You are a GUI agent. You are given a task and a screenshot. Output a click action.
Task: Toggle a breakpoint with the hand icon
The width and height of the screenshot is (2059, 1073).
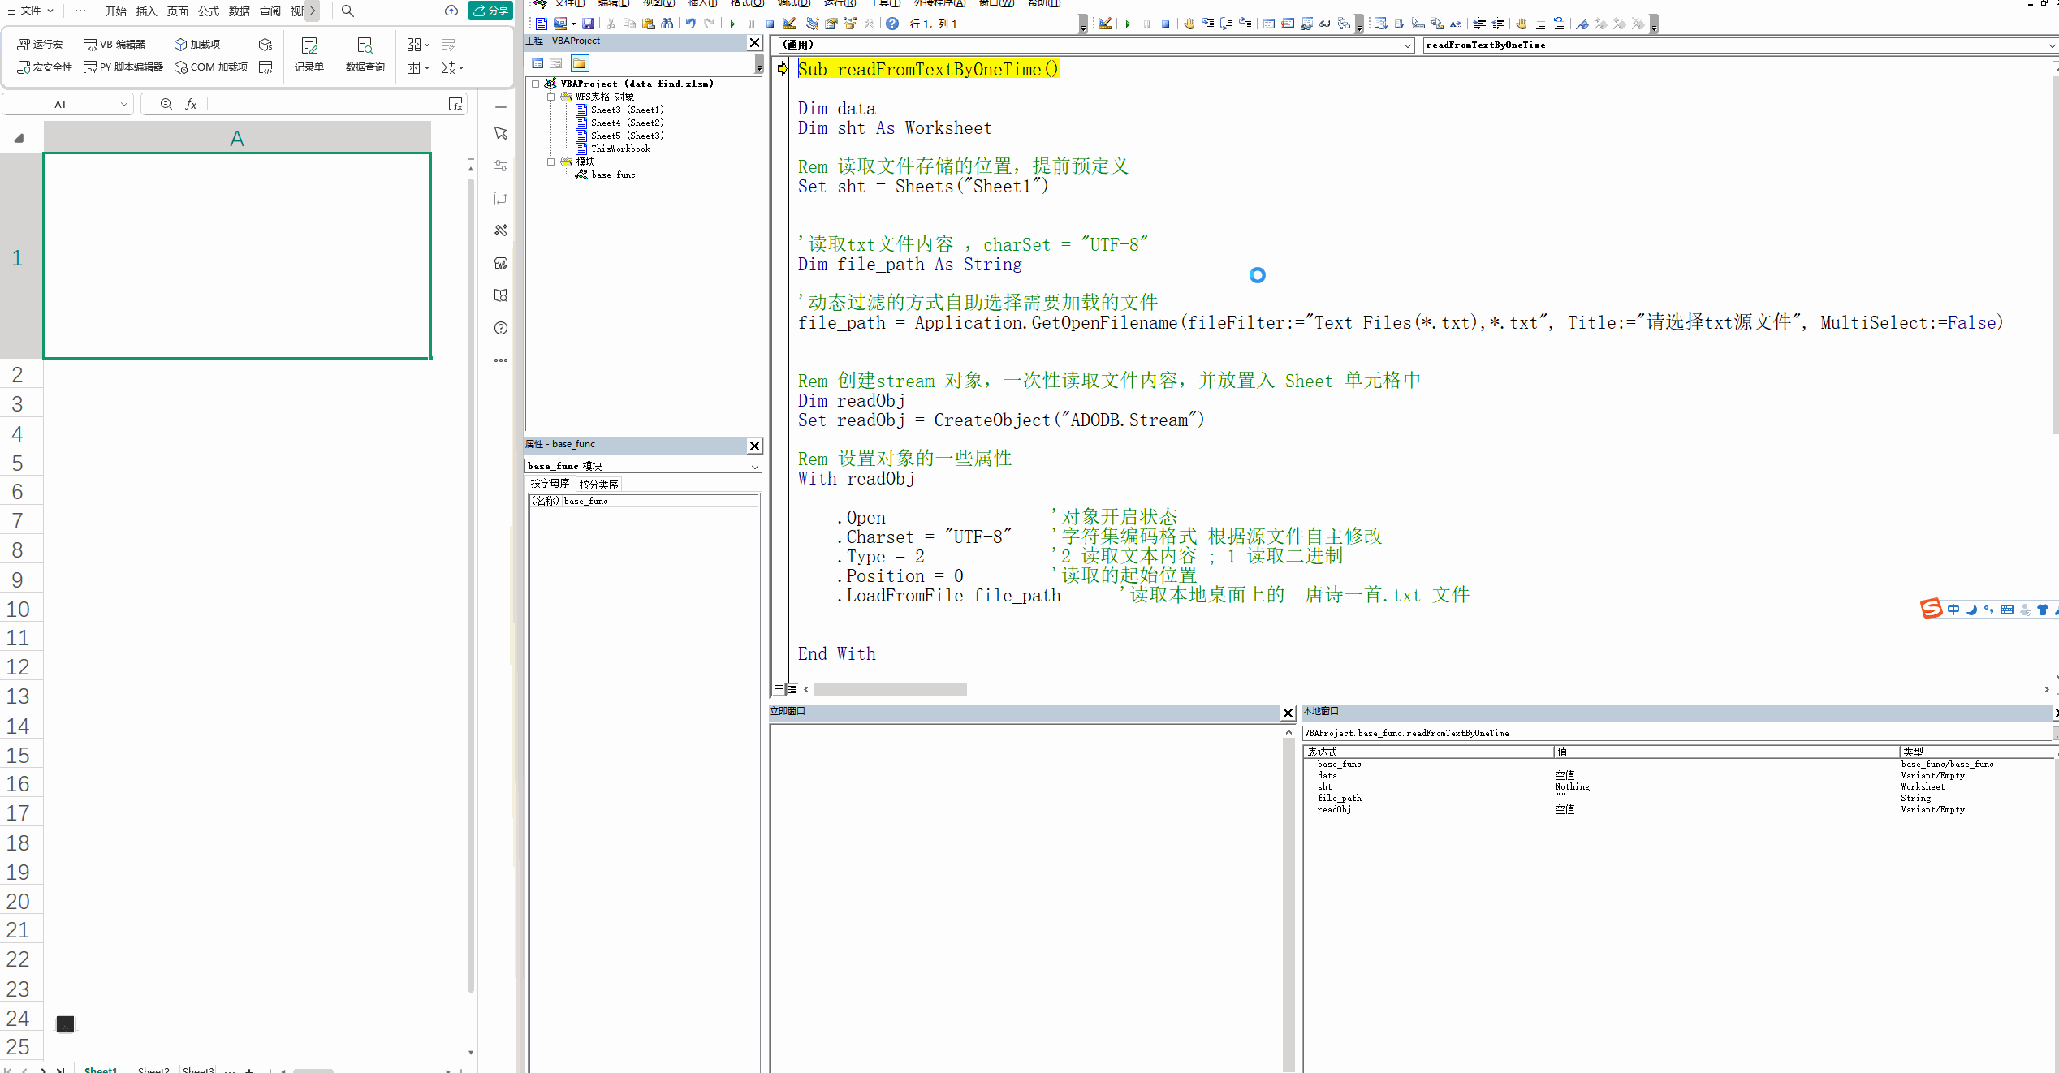point(1190,24)
